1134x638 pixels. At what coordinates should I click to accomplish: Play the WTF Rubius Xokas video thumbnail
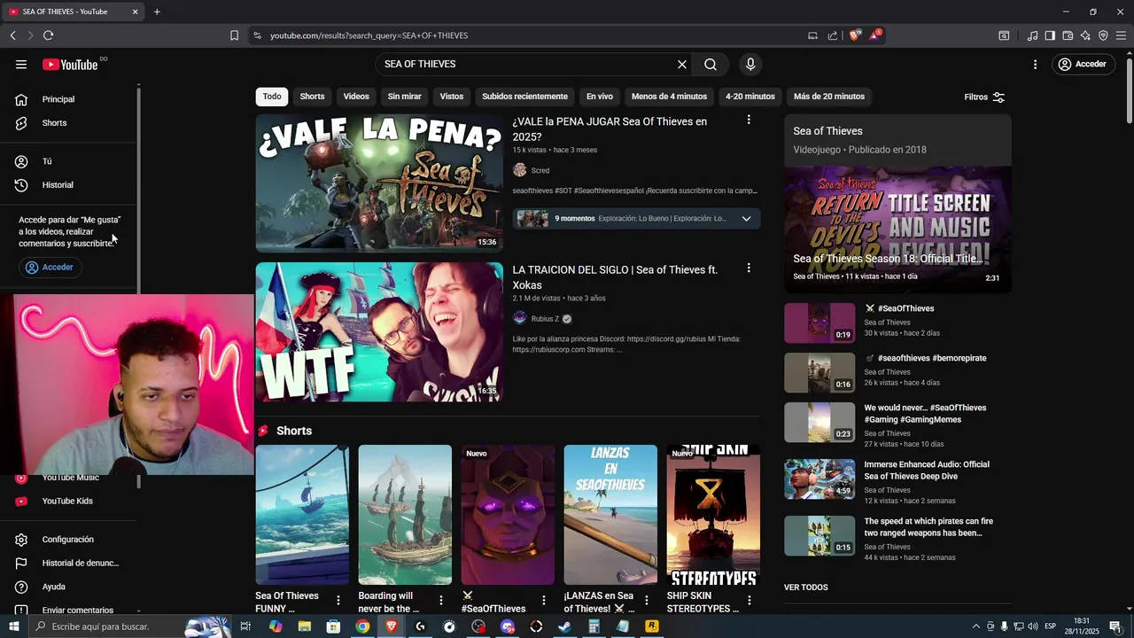pos(379,332)
